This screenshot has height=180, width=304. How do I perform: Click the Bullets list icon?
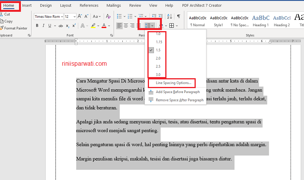119,16
